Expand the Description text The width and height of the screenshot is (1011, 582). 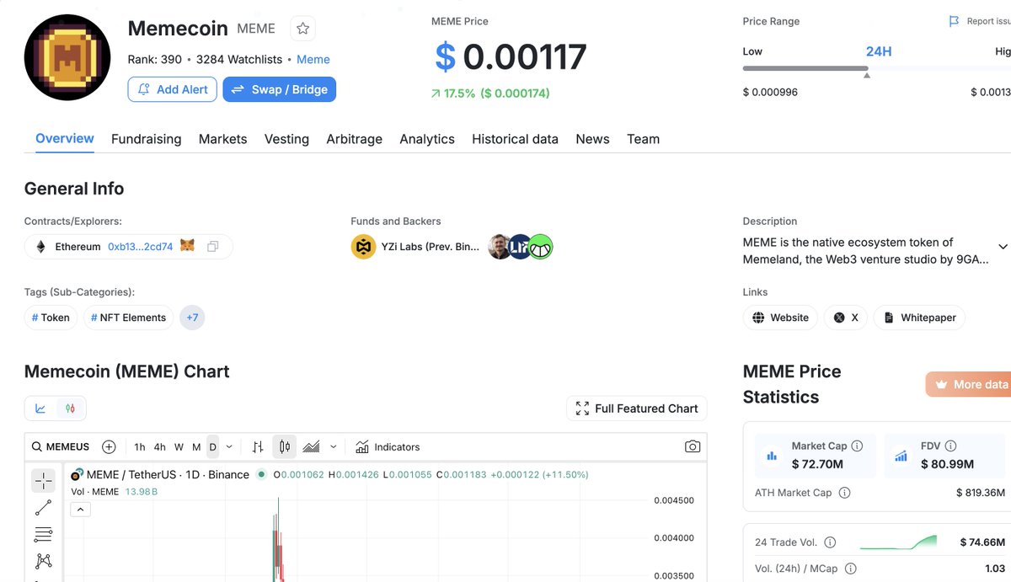click(1003, 247)
